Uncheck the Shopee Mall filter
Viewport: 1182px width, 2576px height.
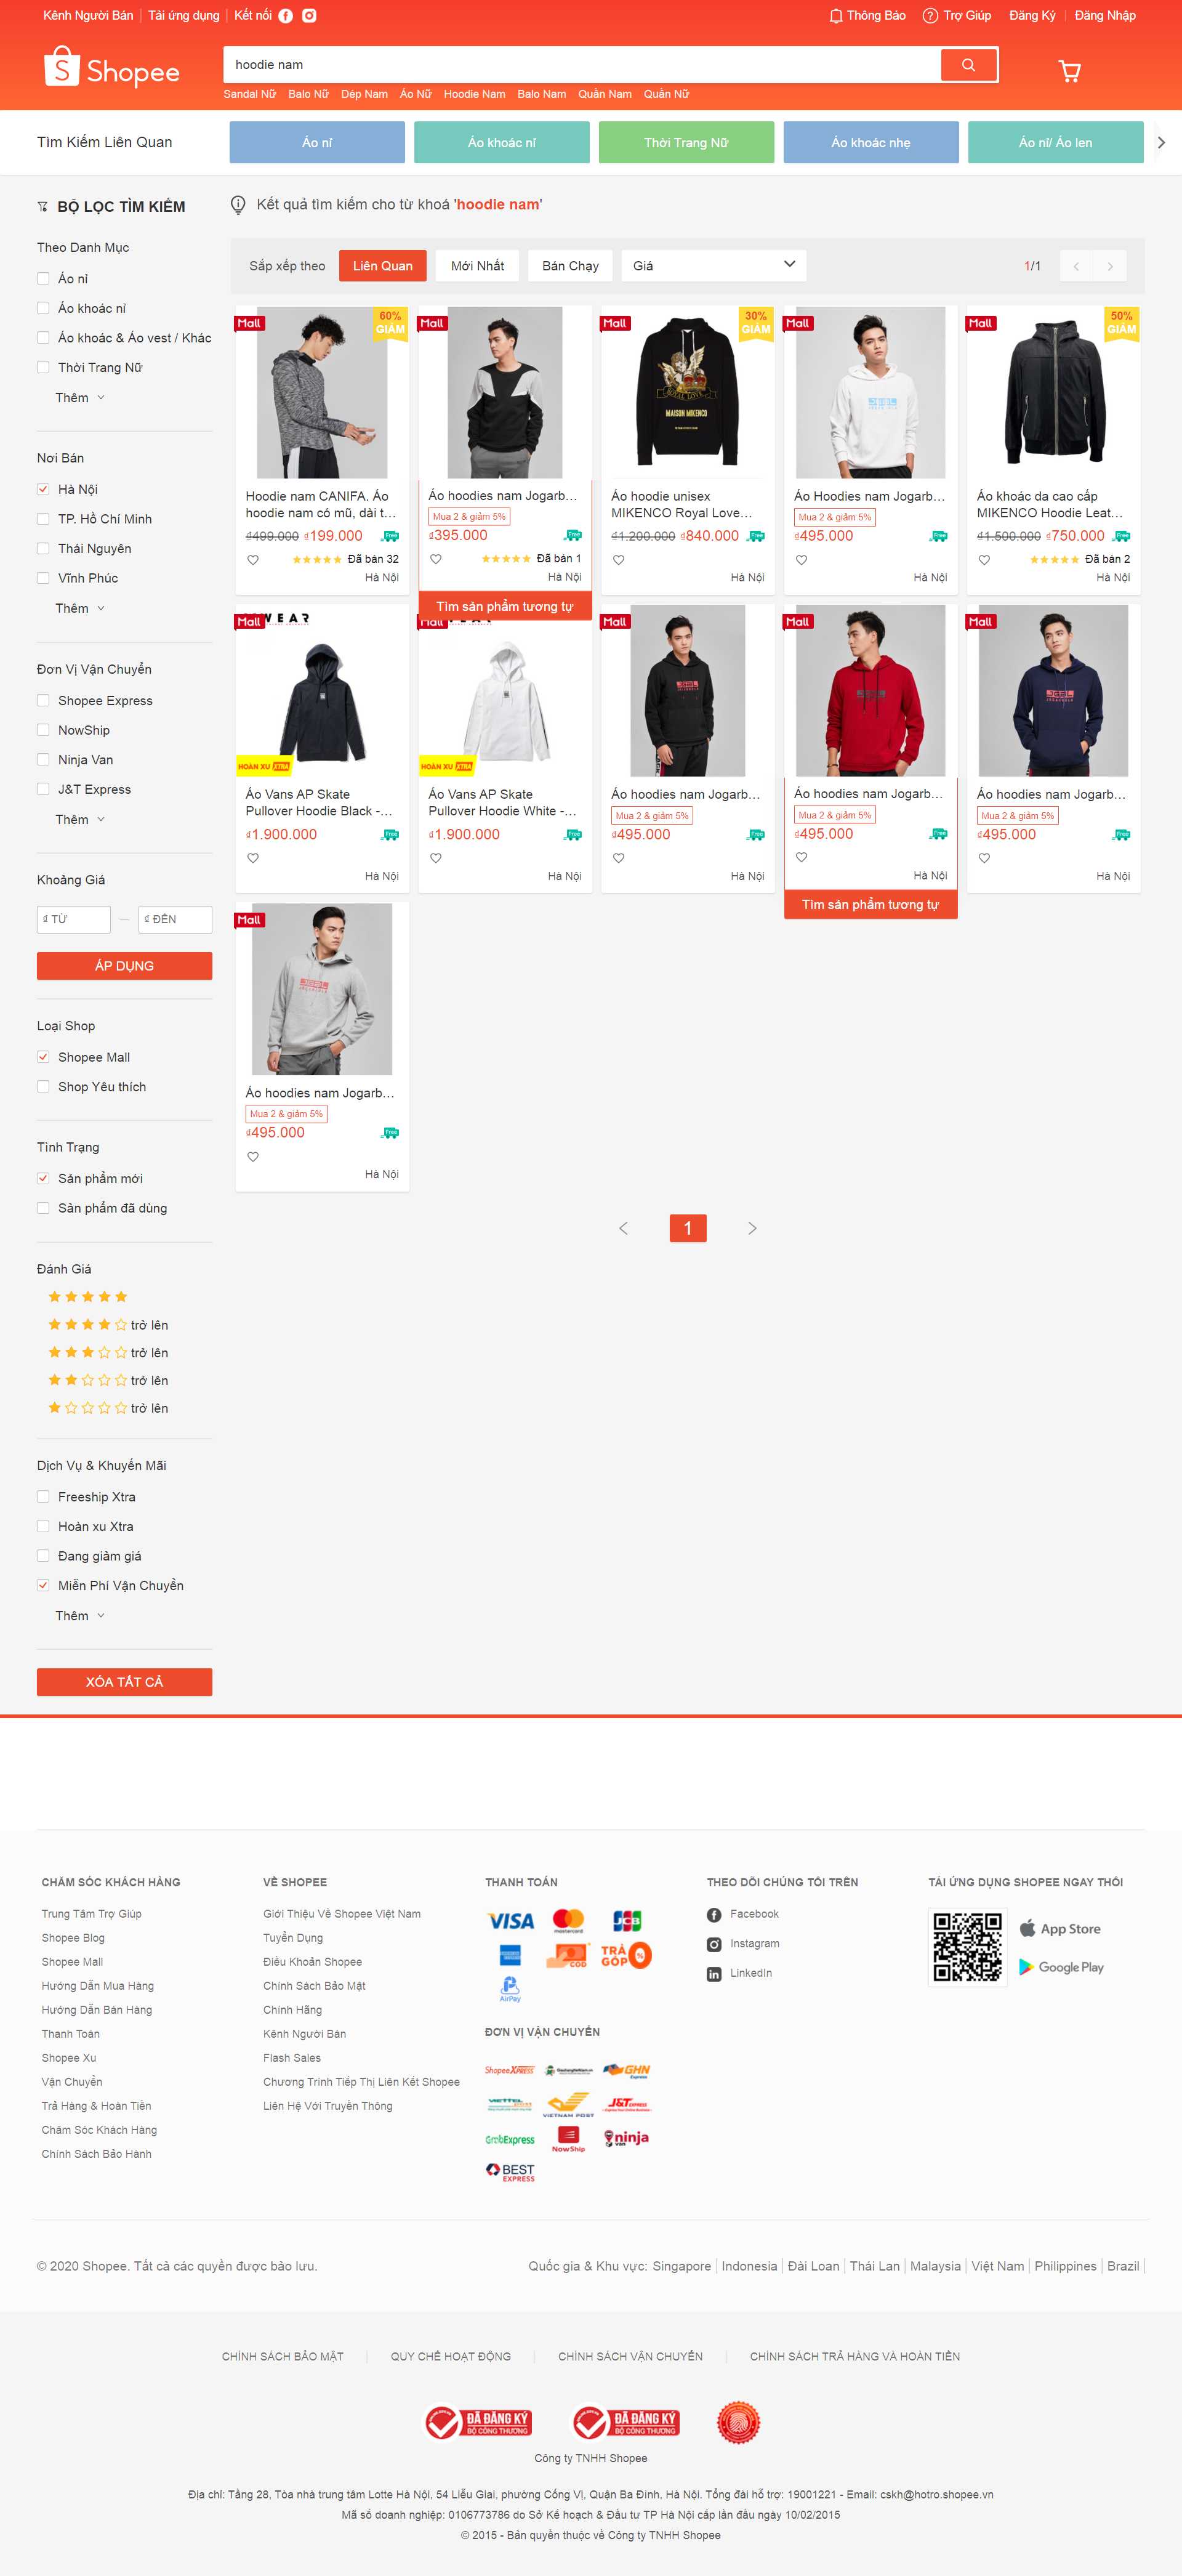tap(43, 1057)
